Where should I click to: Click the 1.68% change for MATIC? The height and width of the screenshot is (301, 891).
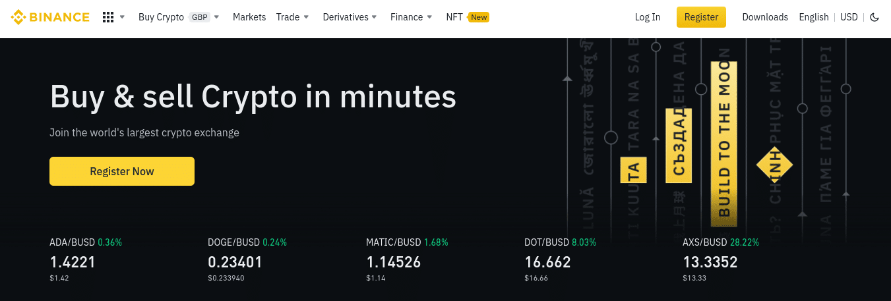point(436,242)
